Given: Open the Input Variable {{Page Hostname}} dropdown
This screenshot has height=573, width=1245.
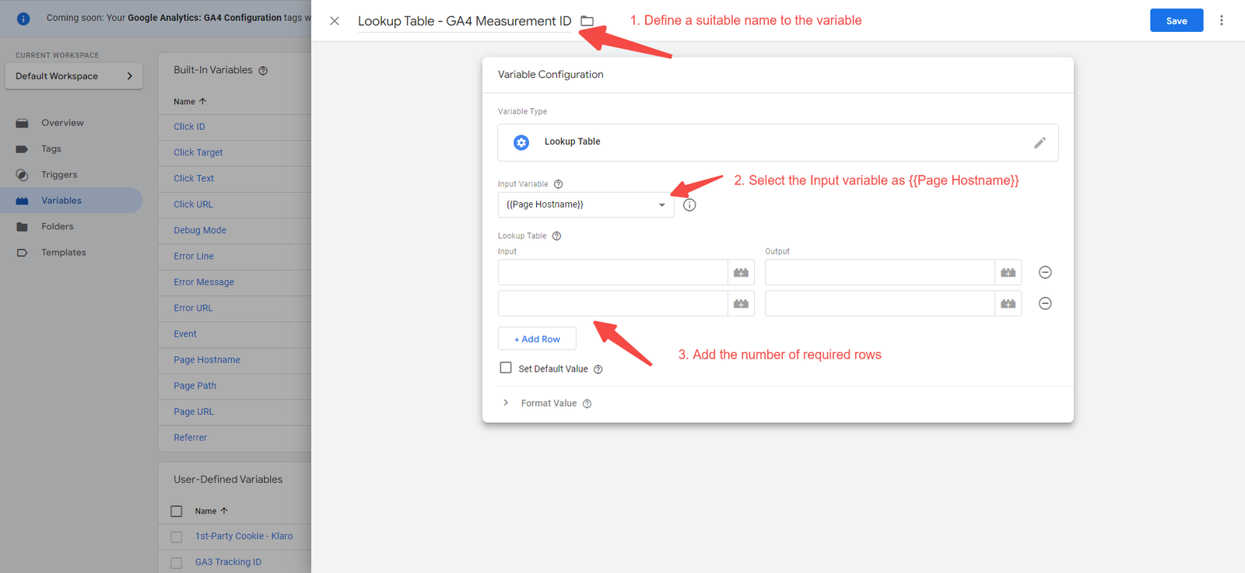Looking at the screenshot, I should [x=586, y=204].
